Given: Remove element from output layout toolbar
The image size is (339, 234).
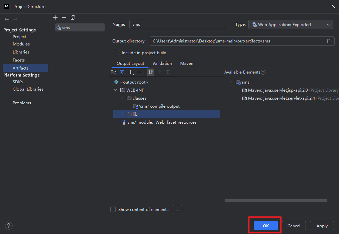Looking at the screenshot, I should coord(139,72).
